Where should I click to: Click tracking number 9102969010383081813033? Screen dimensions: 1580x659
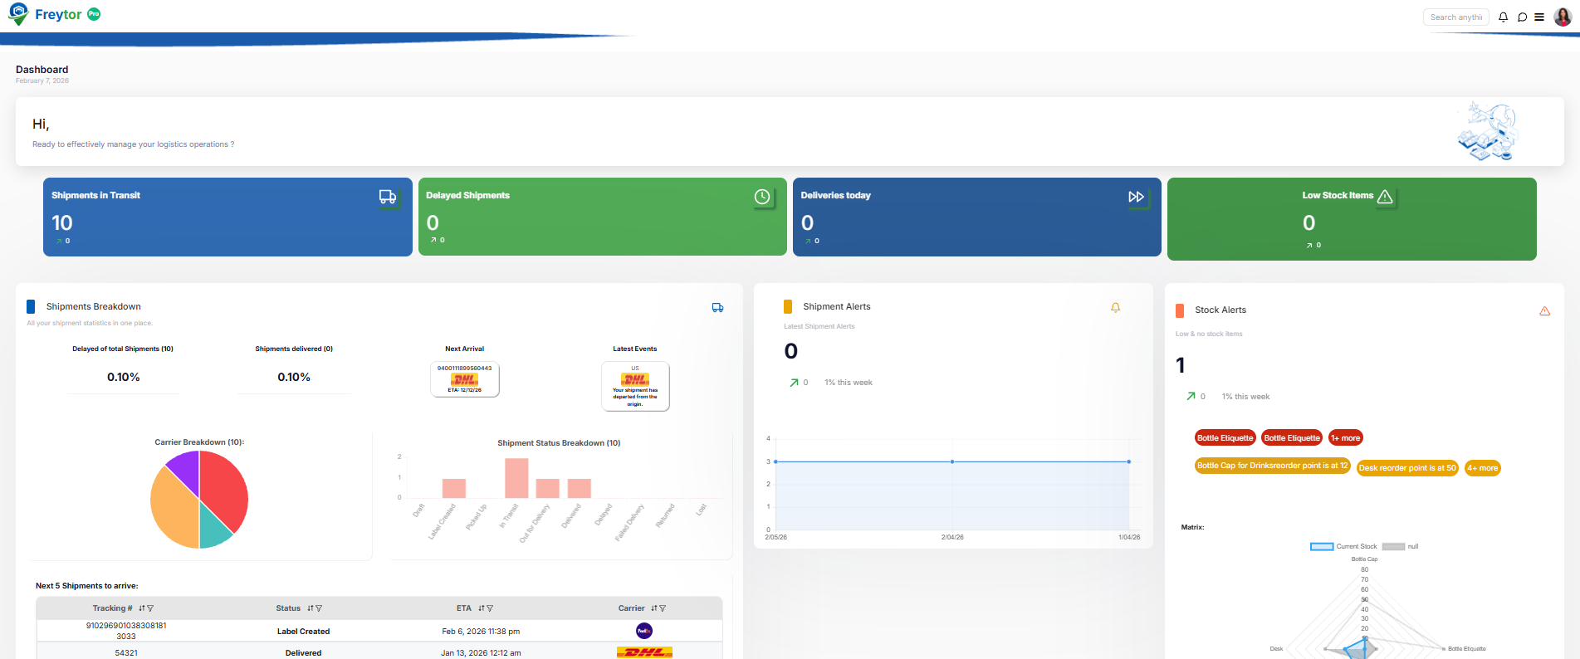pos(126,631)
